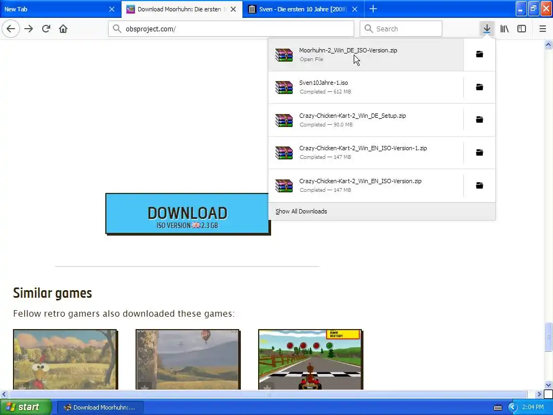Reload the current page

click(x=46, y=29)
